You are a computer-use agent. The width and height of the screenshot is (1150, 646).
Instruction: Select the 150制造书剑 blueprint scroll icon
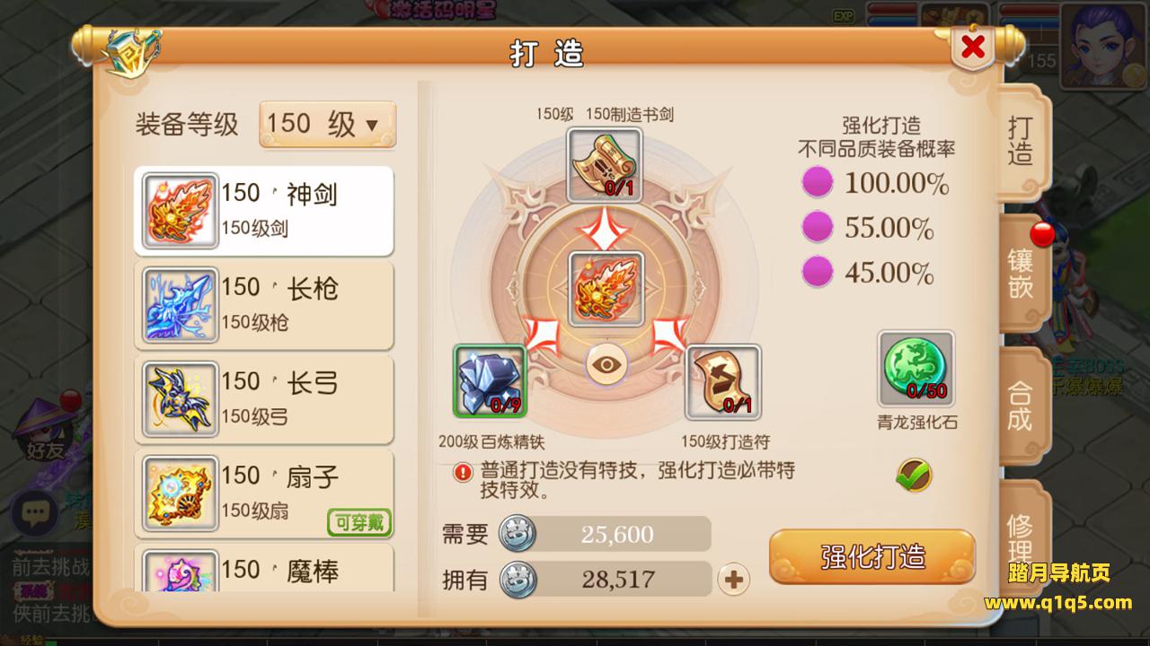(605, 164)
